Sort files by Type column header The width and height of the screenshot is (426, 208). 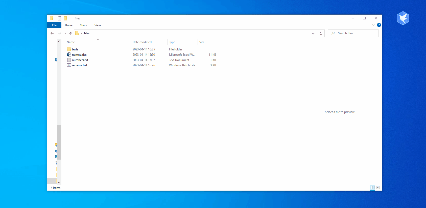(x=172, y=42)
